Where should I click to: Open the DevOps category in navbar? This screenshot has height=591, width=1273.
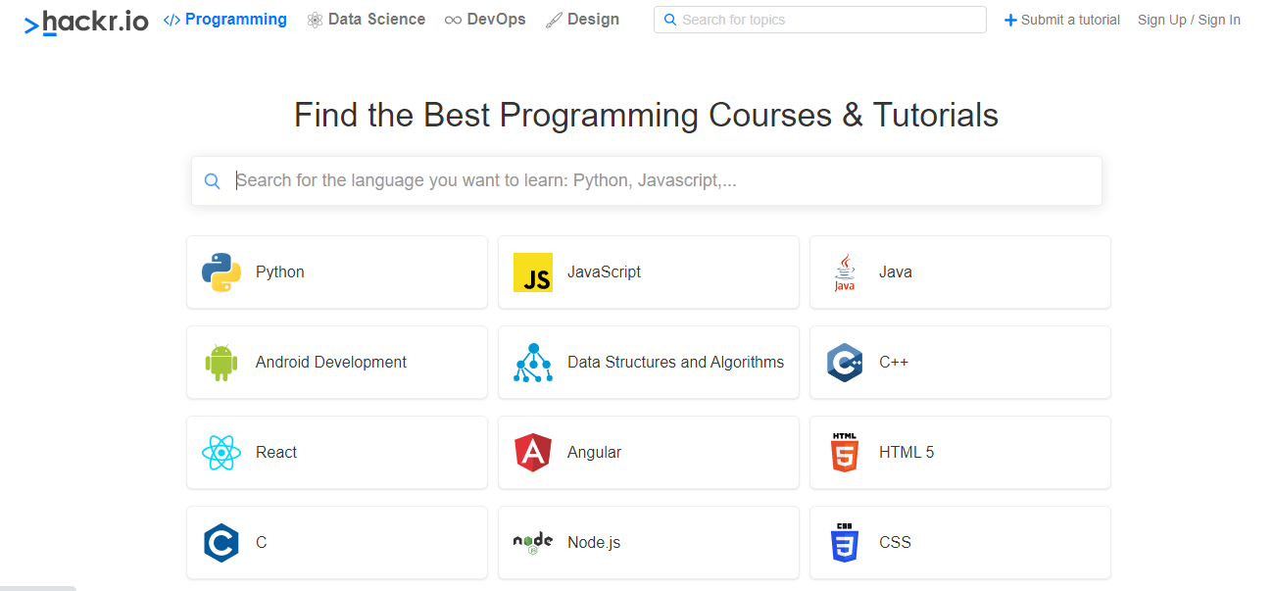coord(485,20)
